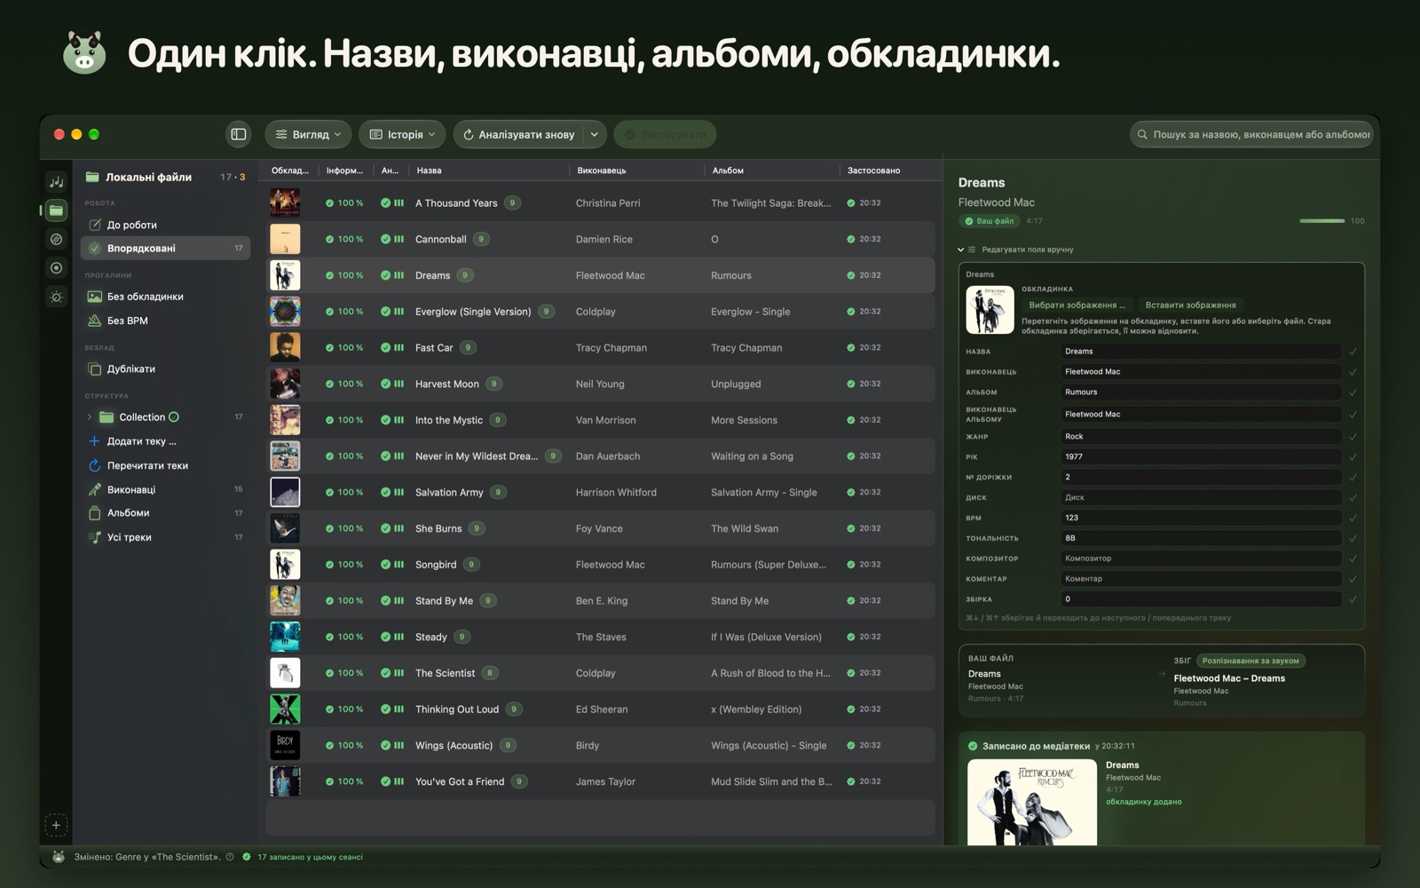Image resolution: width=1420 pixels, height=888 pixels.
Task: Click the search magnifier icon
Action: coord(1142,134)
